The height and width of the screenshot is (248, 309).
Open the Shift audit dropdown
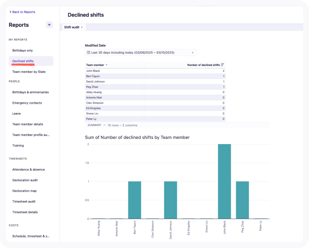pos(74,27)
